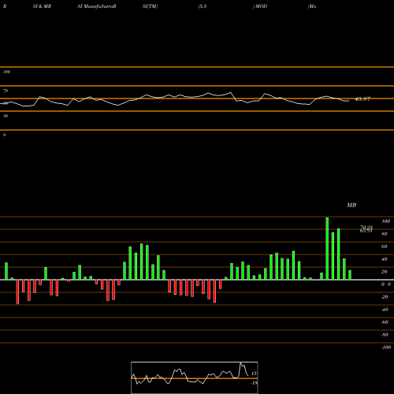Viewport: 394px width, 394px height.
Task: Click the 'SI & MR' header text
Action: pyautogui.click(x=42, y=6)
